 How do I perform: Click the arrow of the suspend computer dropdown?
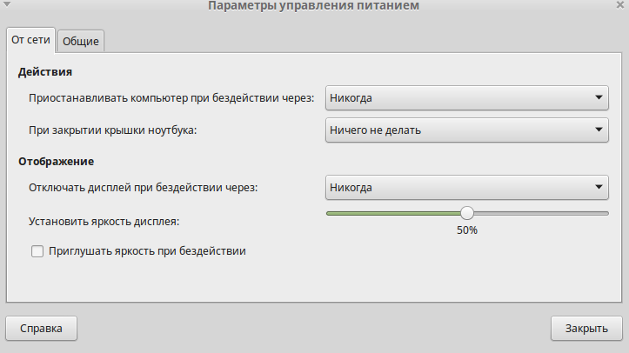click(599, 98)
